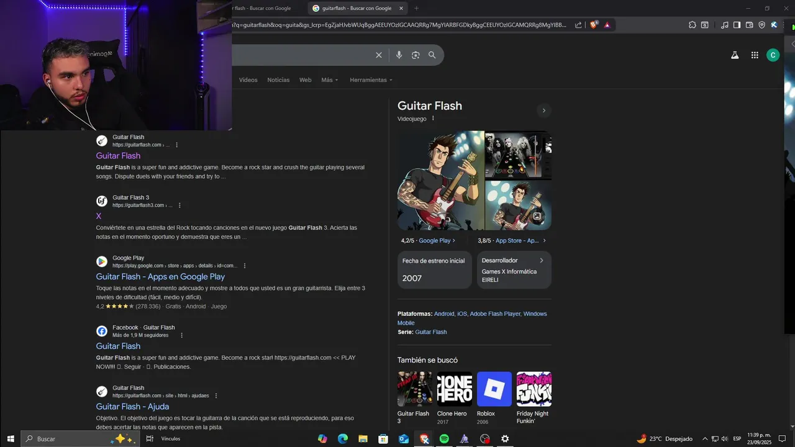Open Microsoft Store from the taskbar

pyautogui.click(x=383, y=439)
